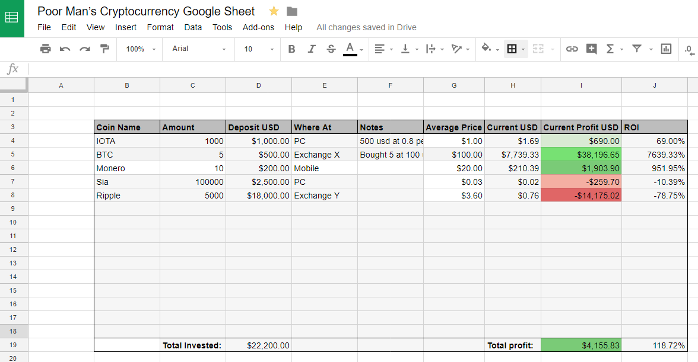Open the Add-ons menu
Viewport: 698px width, 362px height.
(x=258, y=27)
